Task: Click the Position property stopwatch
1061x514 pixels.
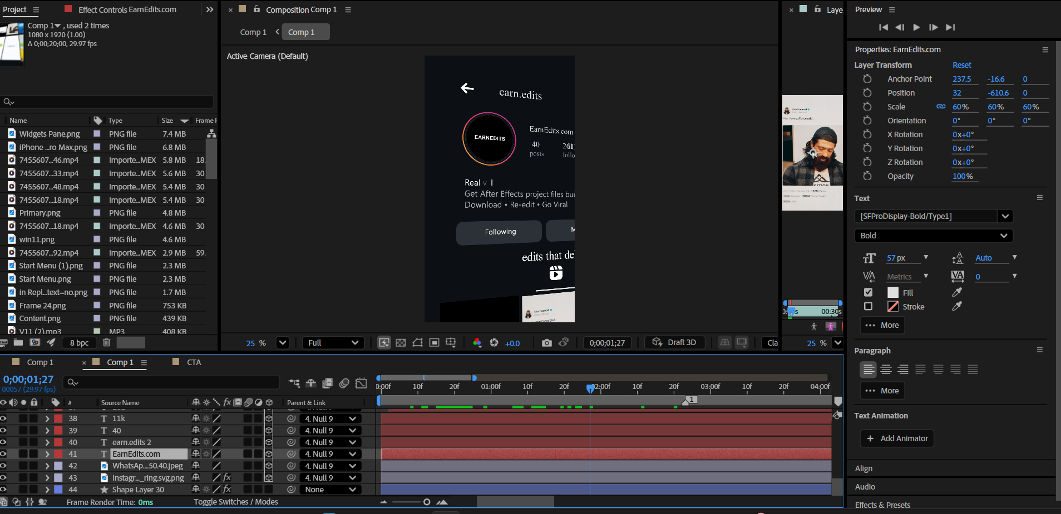Action: [x=867, y=93]
